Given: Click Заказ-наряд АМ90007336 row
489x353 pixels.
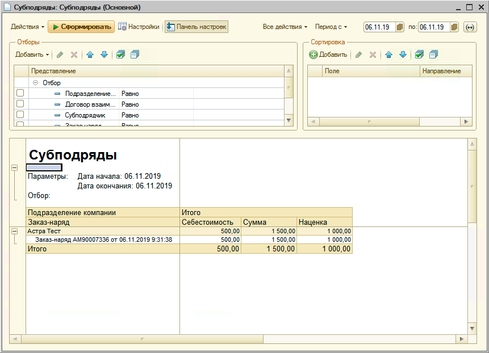Looking at the screenshot, I should pyautogui.click(x=189, y=239).
